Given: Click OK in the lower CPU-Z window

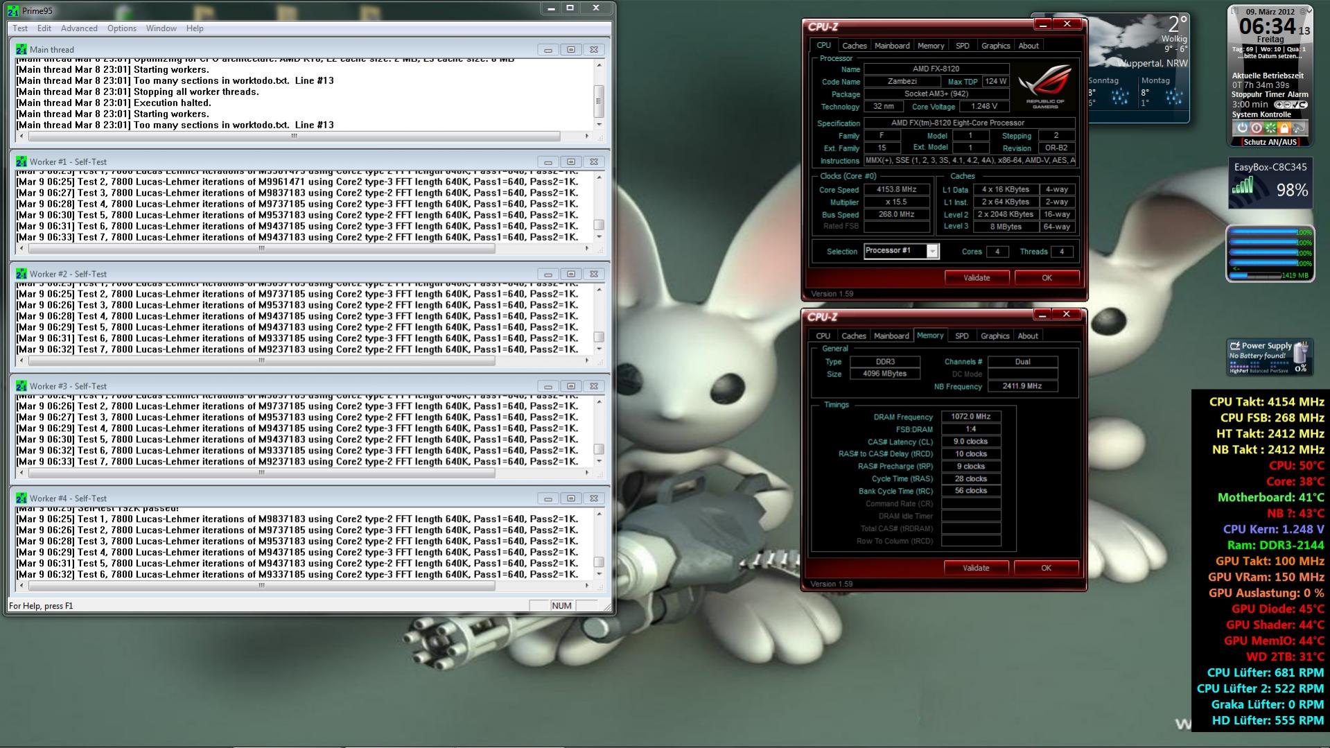Looking at the screenshot, I should (x=1046, y=568).
